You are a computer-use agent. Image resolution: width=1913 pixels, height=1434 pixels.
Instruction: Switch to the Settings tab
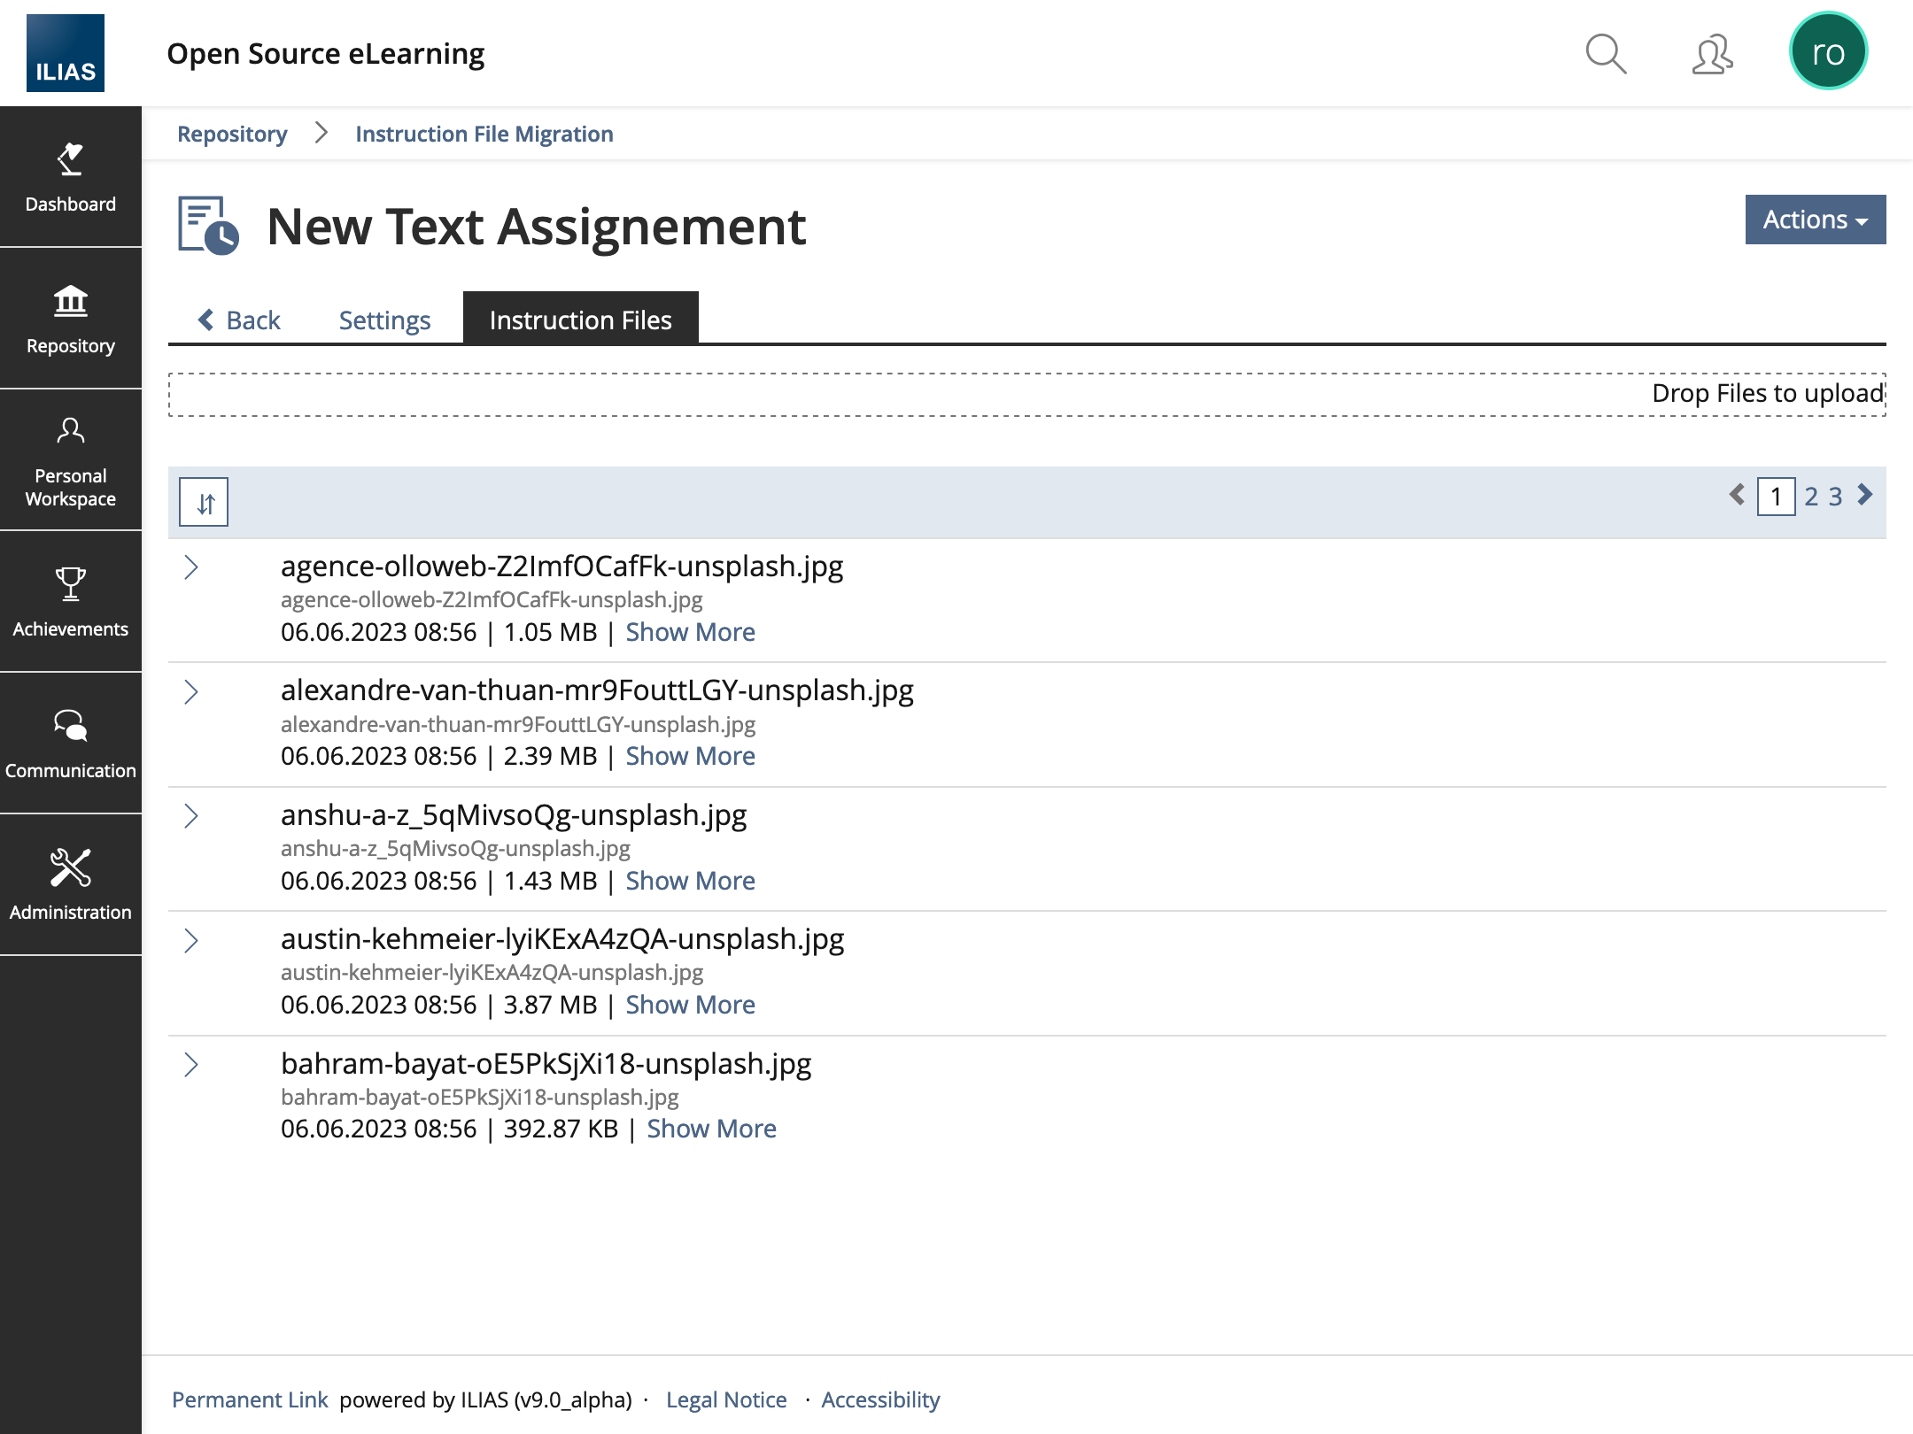tap(384, 320)
